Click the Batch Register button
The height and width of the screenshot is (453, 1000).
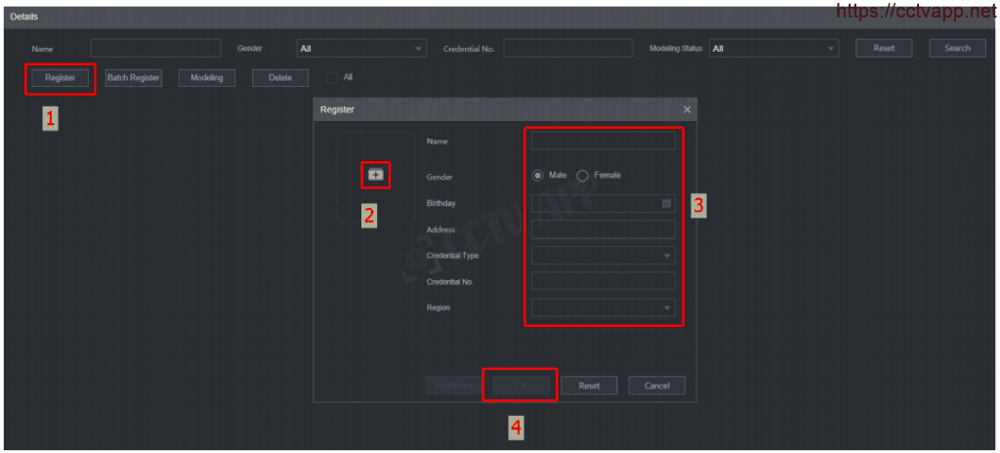(x=133, y=78)
